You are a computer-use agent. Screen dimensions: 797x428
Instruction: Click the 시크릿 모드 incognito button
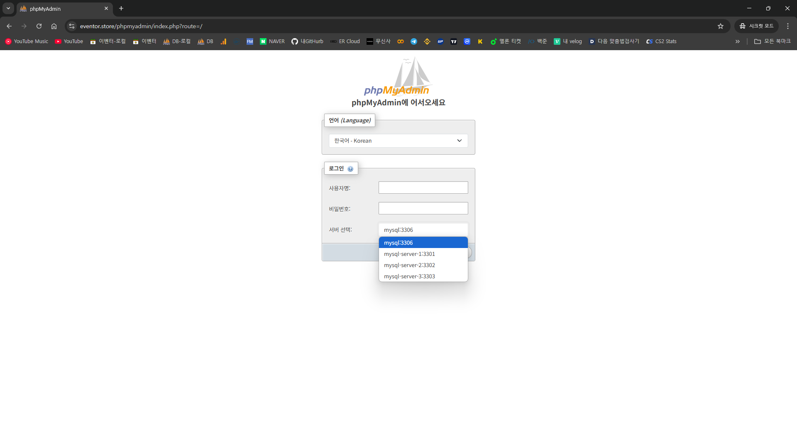pos(757,26)
